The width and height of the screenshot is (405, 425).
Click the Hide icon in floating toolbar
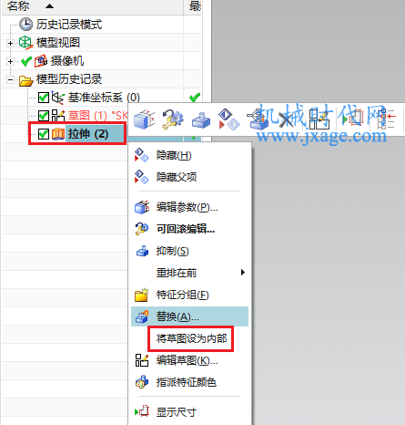229,119
